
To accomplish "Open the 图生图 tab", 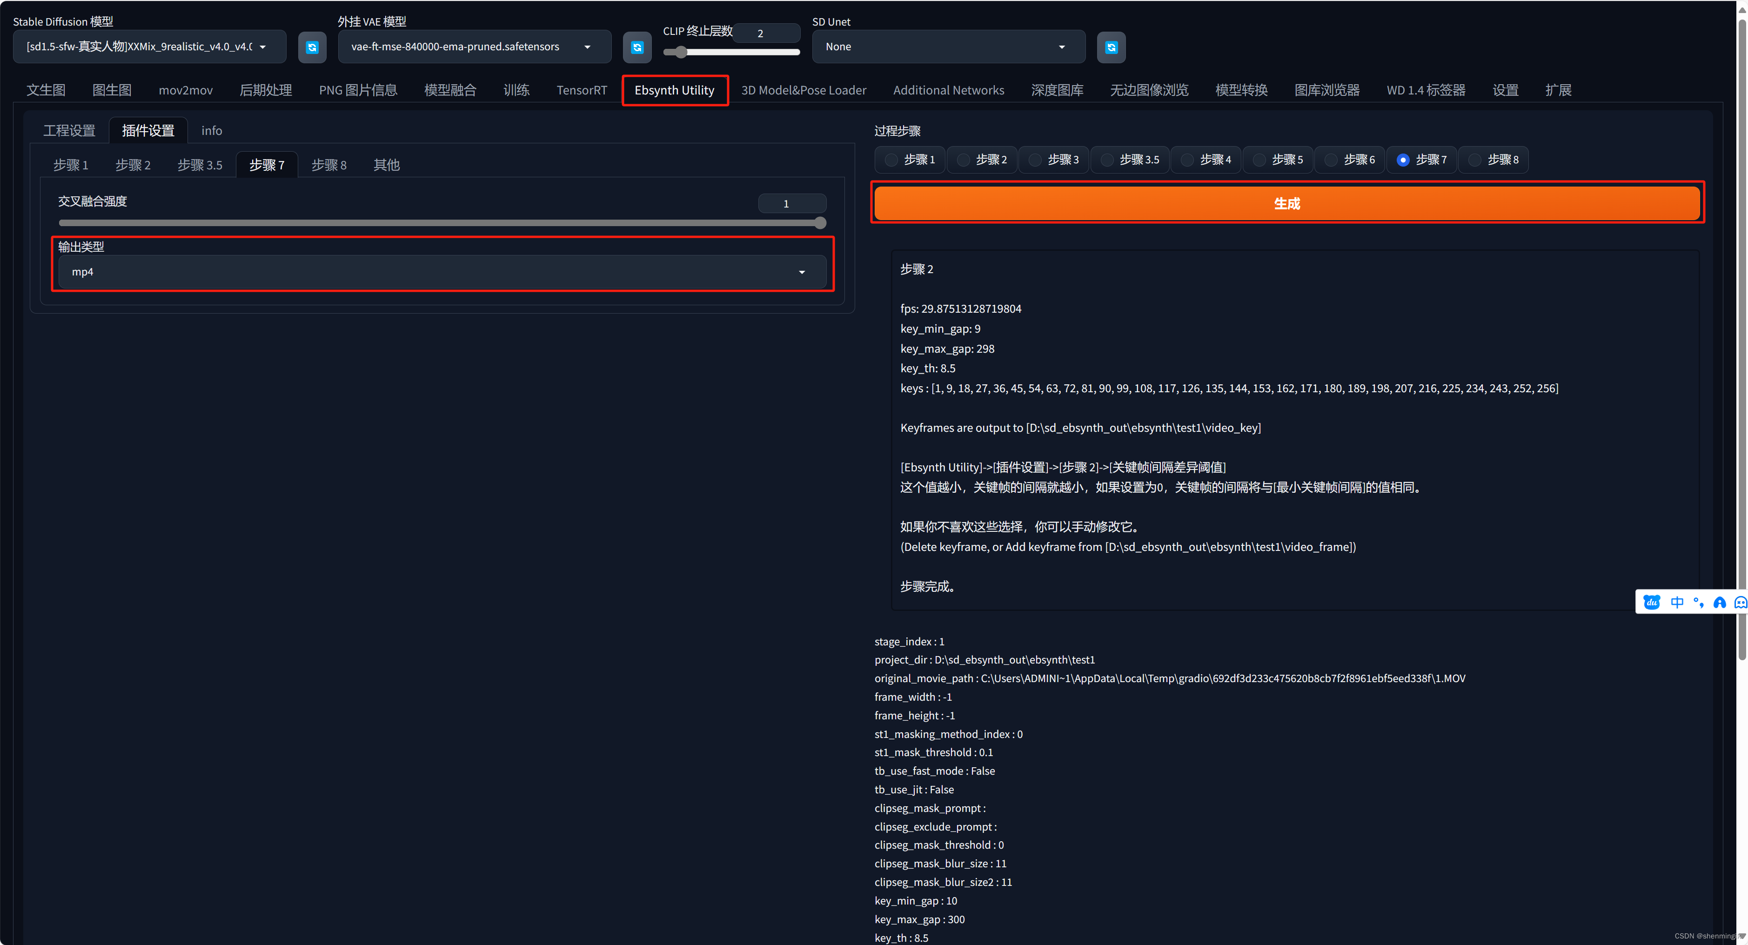I will tap(112, 90).
